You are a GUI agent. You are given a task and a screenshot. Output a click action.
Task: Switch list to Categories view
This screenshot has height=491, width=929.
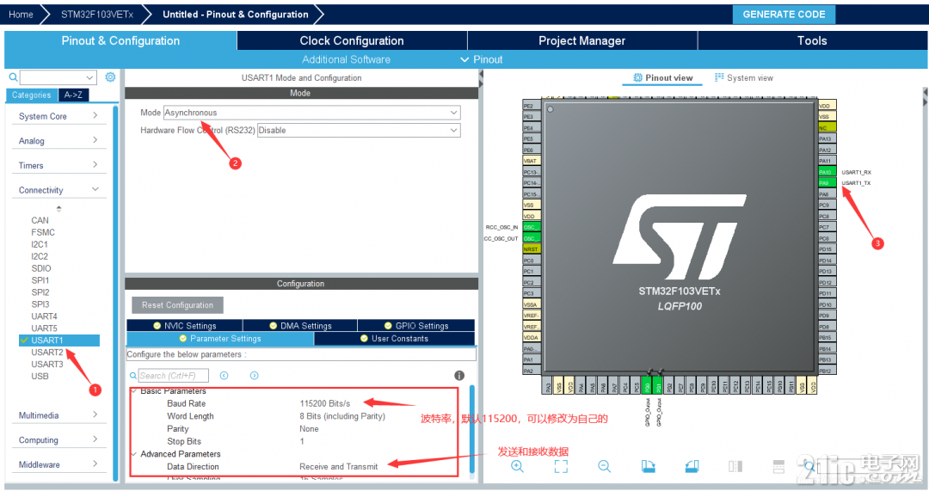(x=32, y=95)
